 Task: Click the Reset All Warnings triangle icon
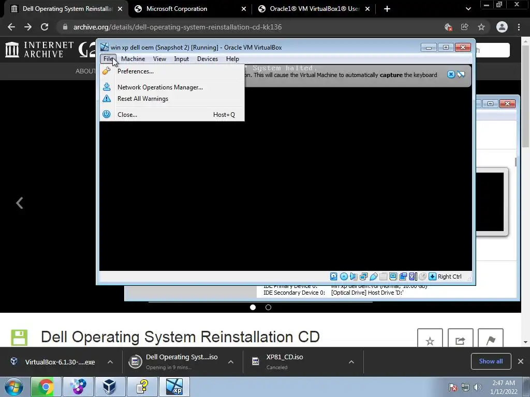(107, 98)
